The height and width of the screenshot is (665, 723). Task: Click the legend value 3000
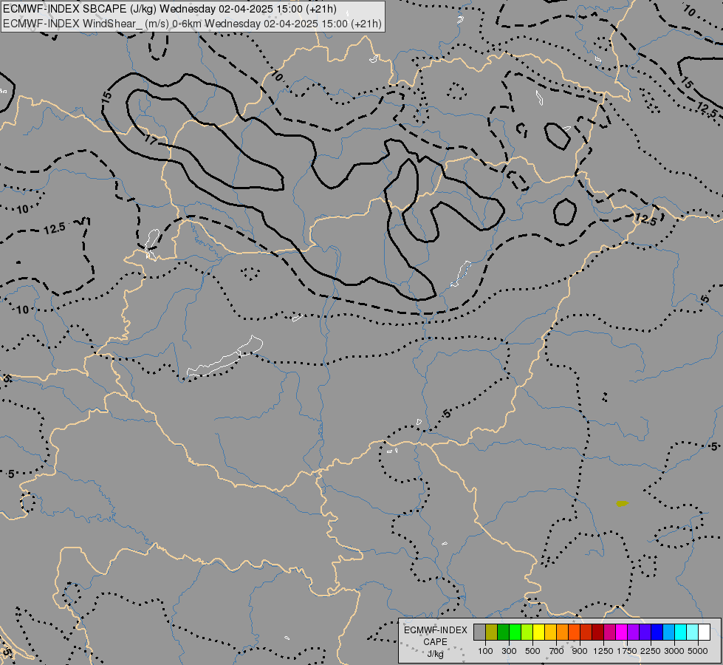(x=674, y=651)
